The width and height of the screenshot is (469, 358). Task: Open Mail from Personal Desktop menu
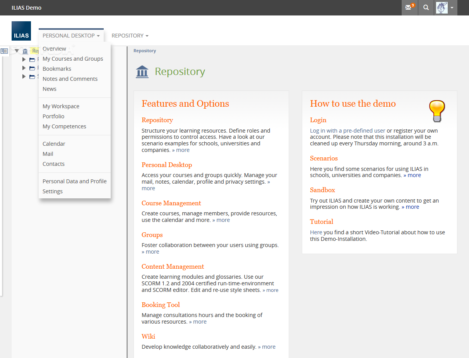[48, 154]
